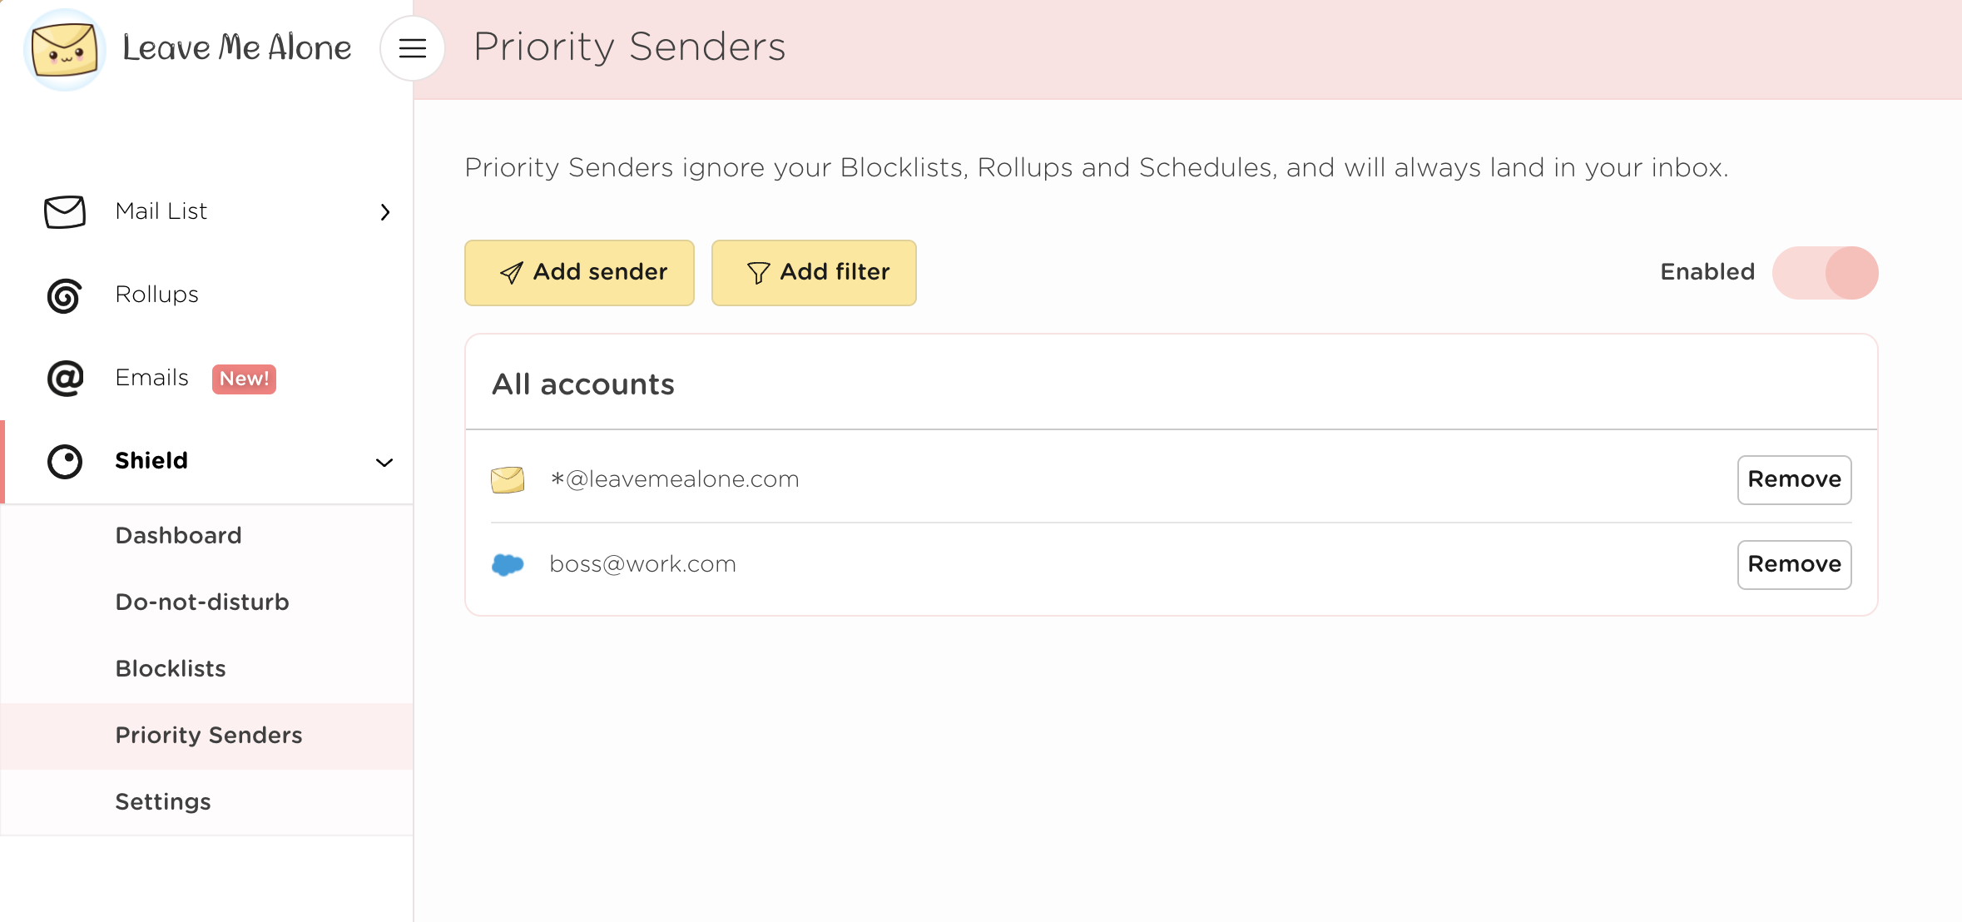Remove boss@work.com from priority senders
The width and height of the screenshot is (1962, 922).
(1794, 565)
